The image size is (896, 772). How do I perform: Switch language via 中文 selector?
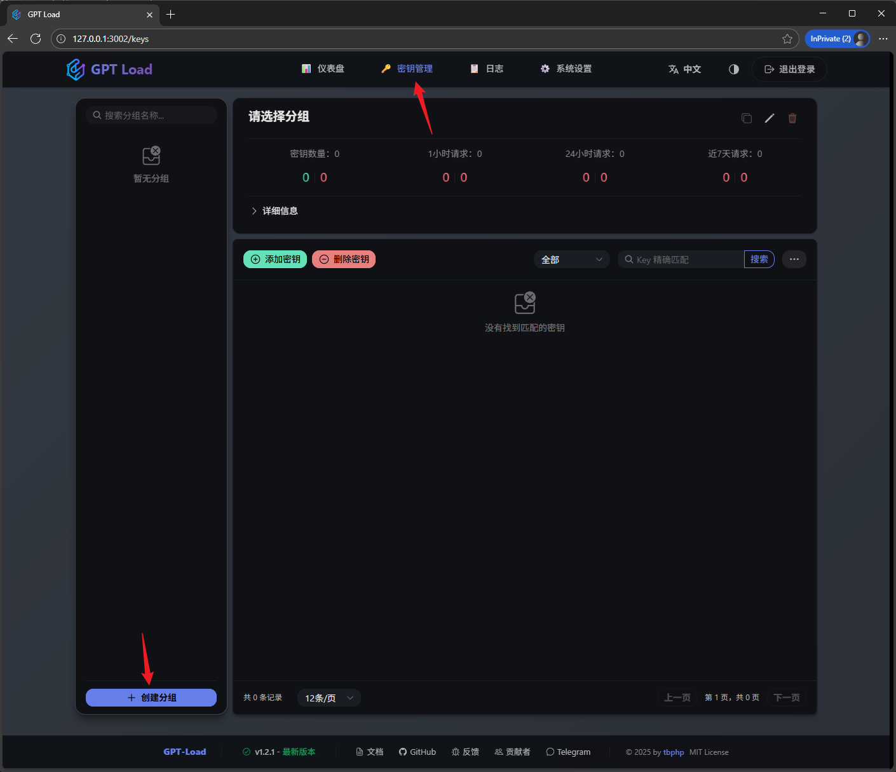(685, 69)
